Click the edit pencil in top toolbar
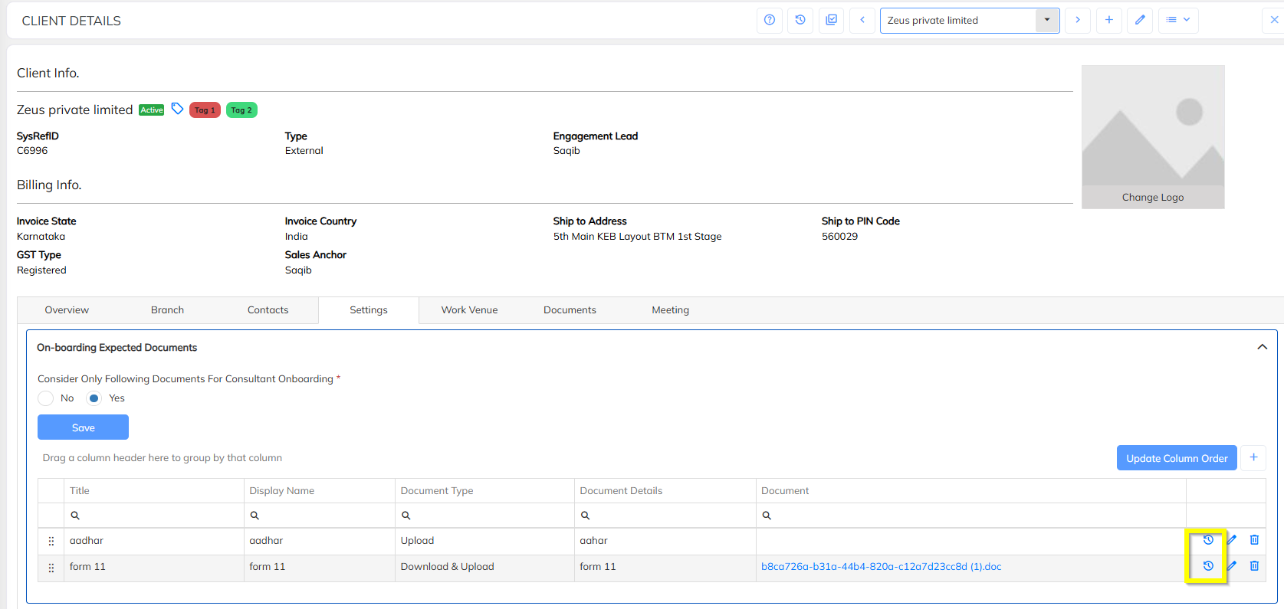1284x609 pixels. [x=1140, y=20]
